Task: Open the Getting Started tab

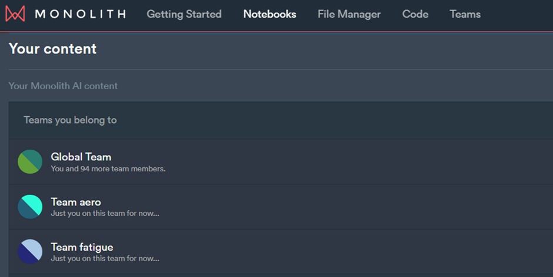Action: point(184,14)
